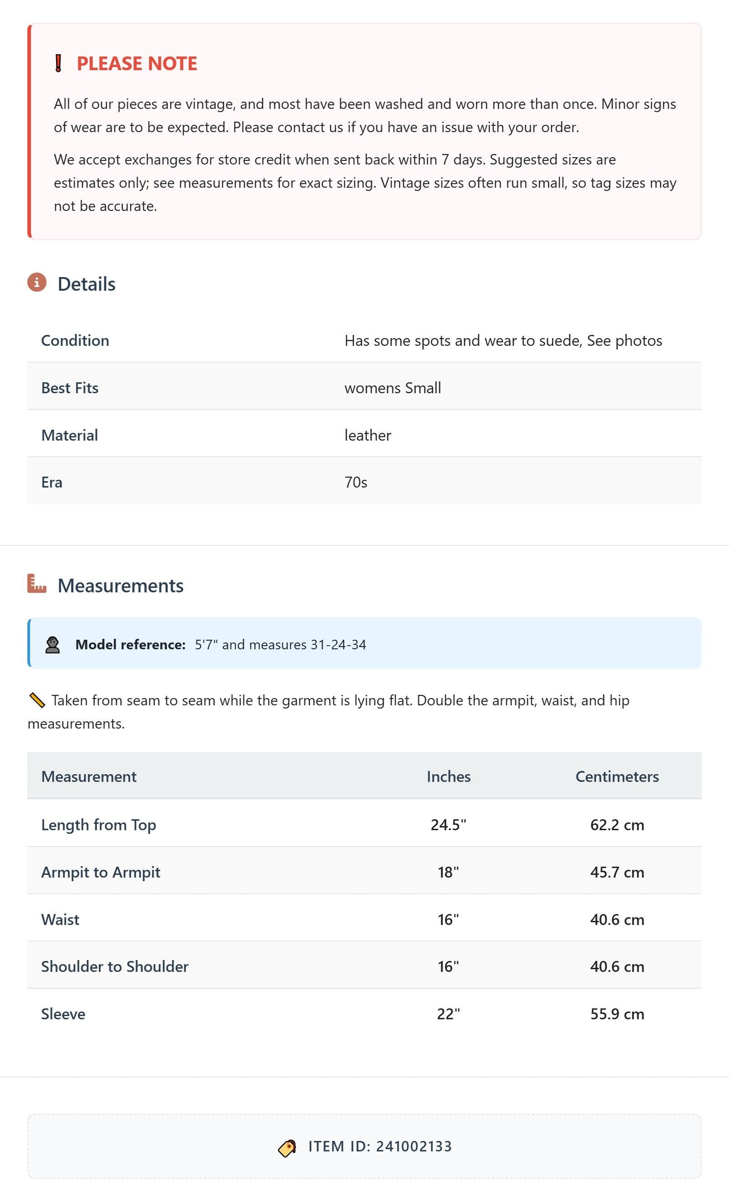
Task: Click the Item ID 241002133 text
Action: (x=380, y=1146)
